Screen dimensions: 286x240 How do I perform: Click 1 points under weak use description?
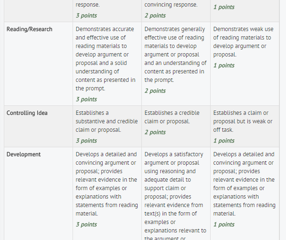pyautogui.click(x=224, y=65)
